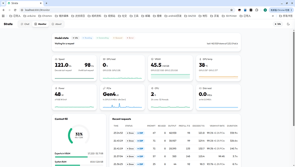Bookmark this page with the star icon
This screenshot has width=295, height=167.
point(231,10)
